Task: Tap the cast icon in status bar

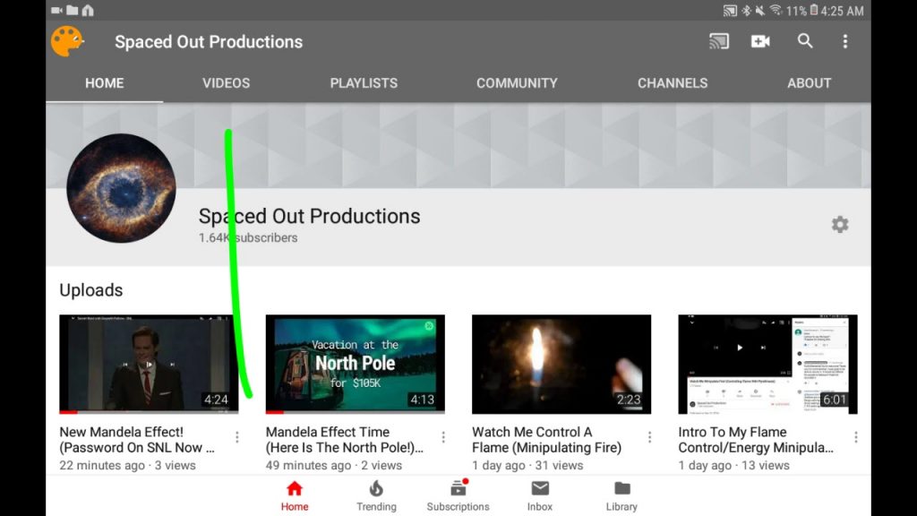Action: (730, 11)
